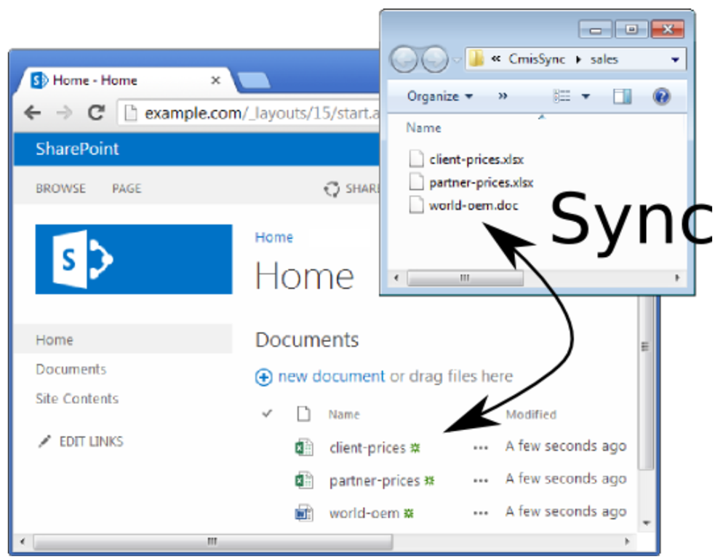Click the plus icon for new document

point(263,377)
